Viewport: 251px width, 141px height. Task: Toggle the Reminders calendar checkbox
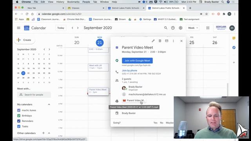click(x=19, y=121)
